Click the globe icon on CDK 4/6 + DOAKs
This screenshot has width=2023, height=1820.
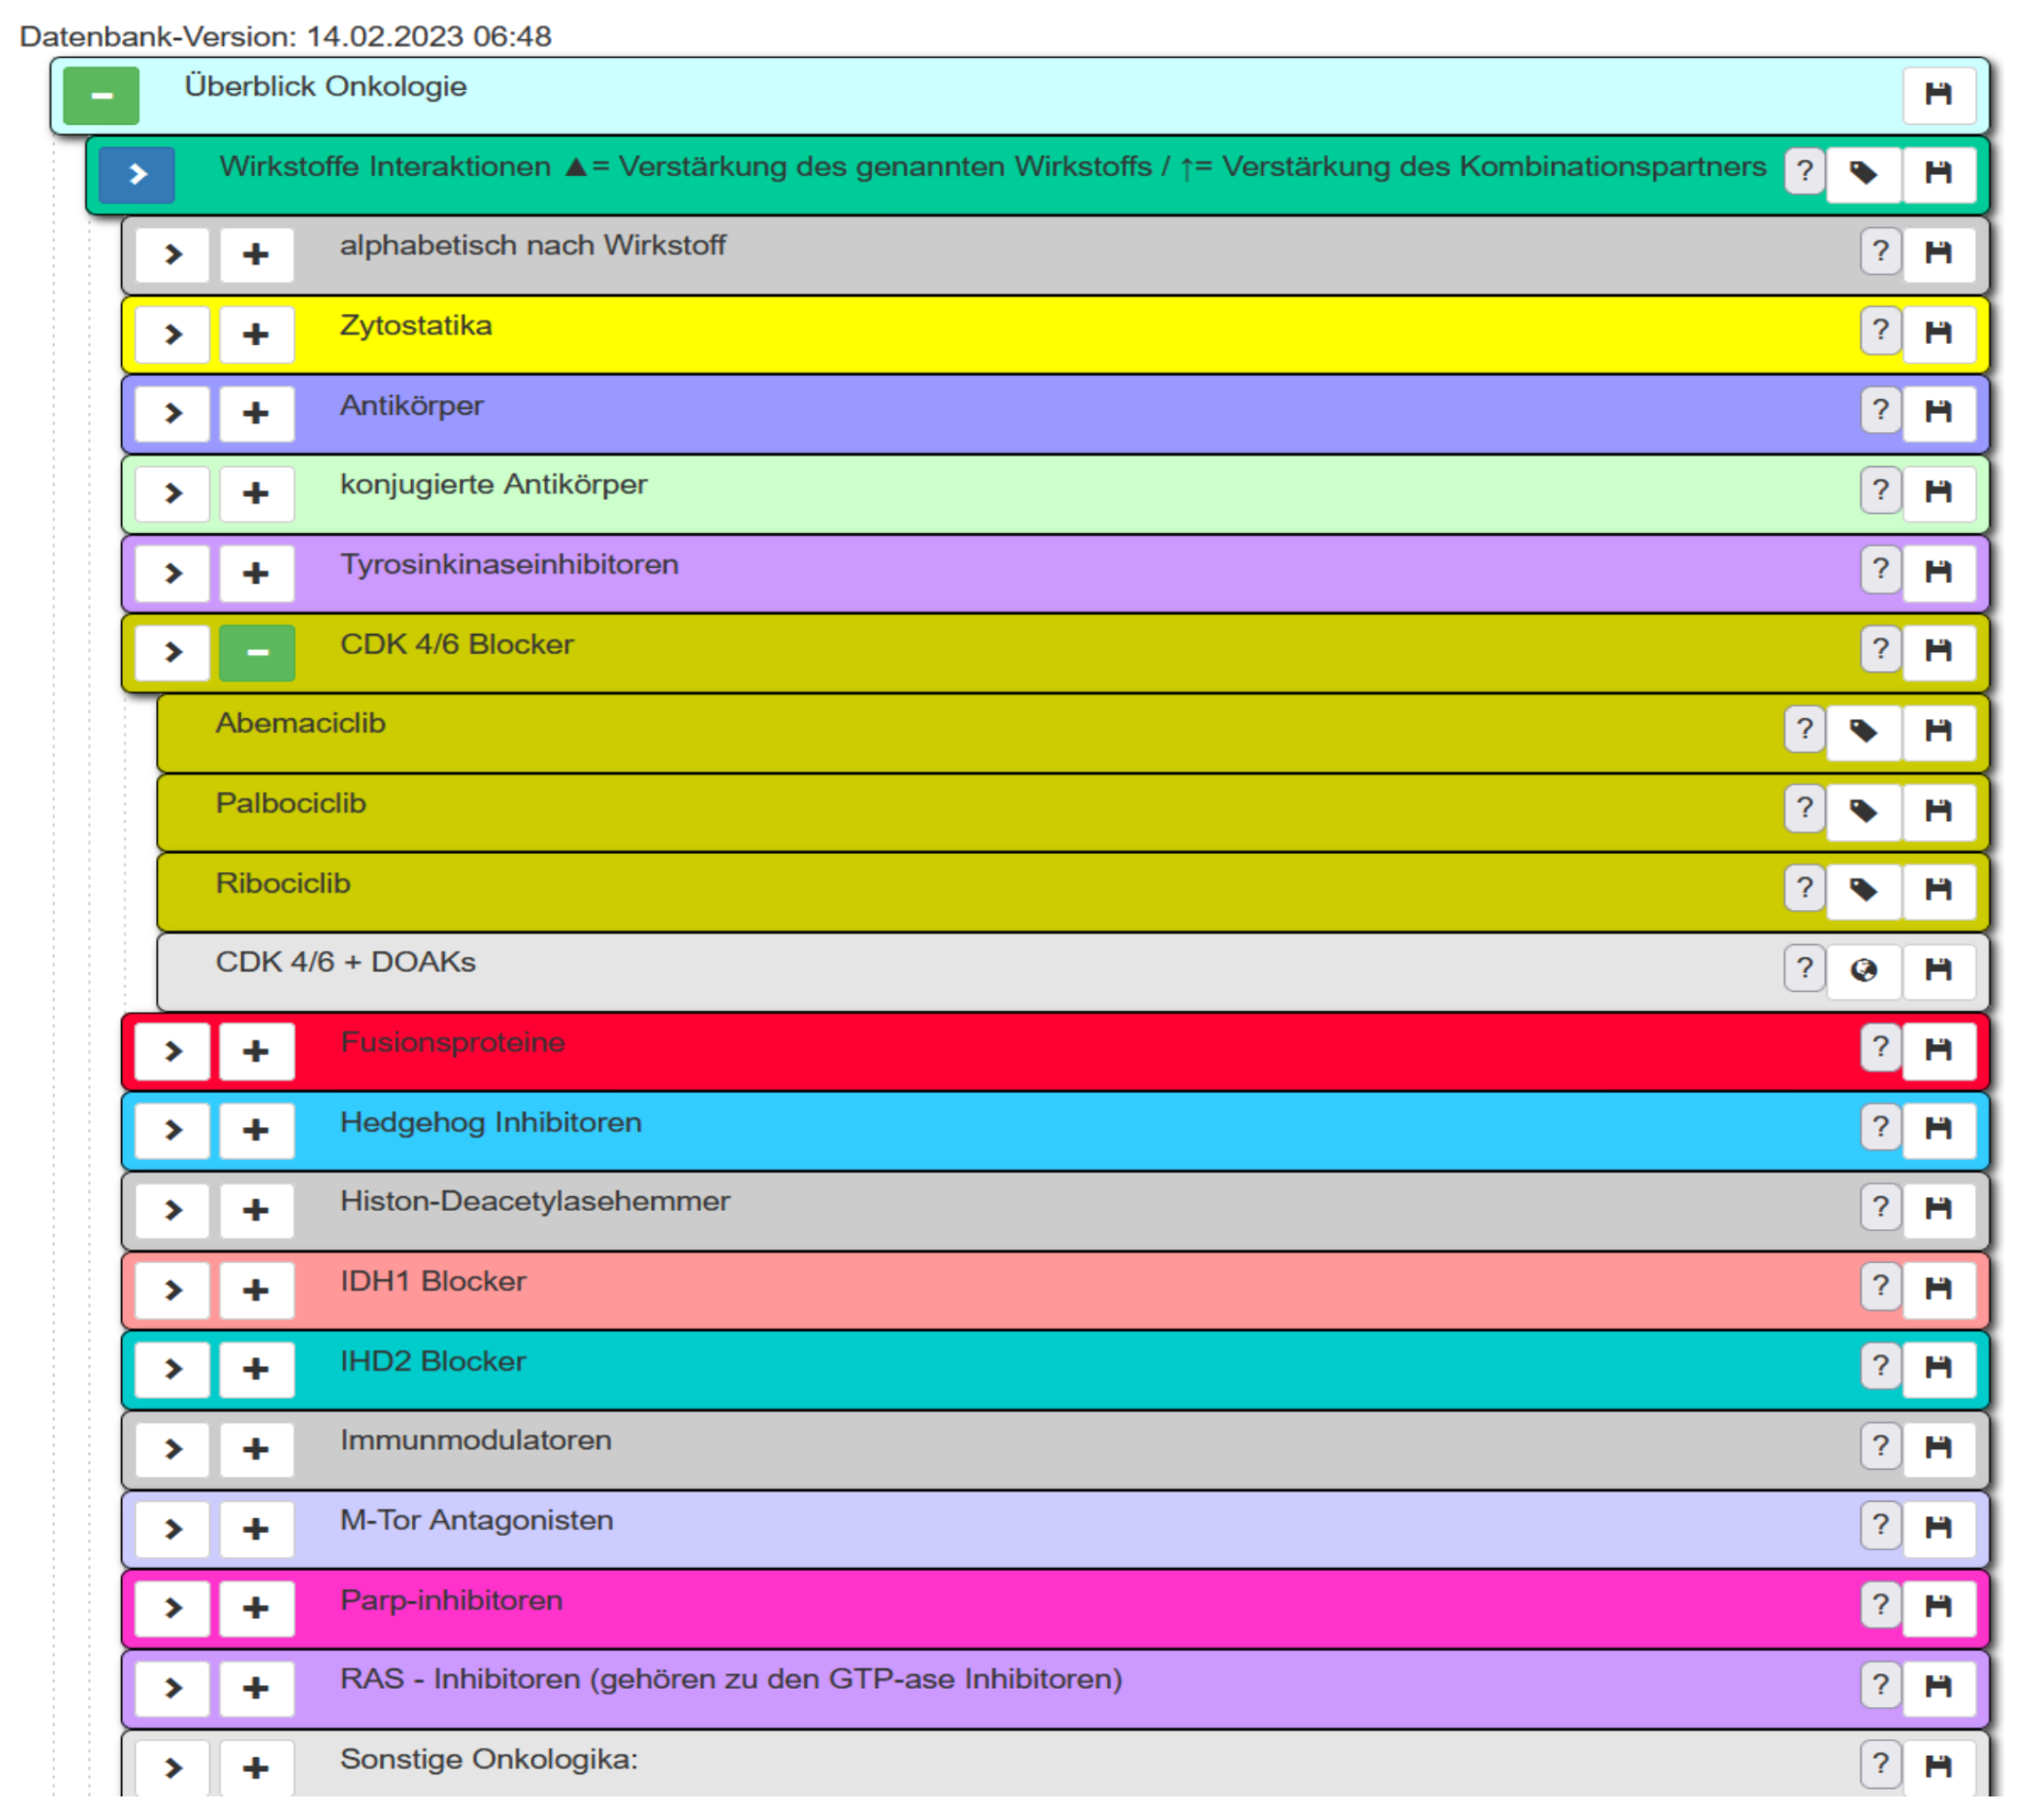(1862, 969)
